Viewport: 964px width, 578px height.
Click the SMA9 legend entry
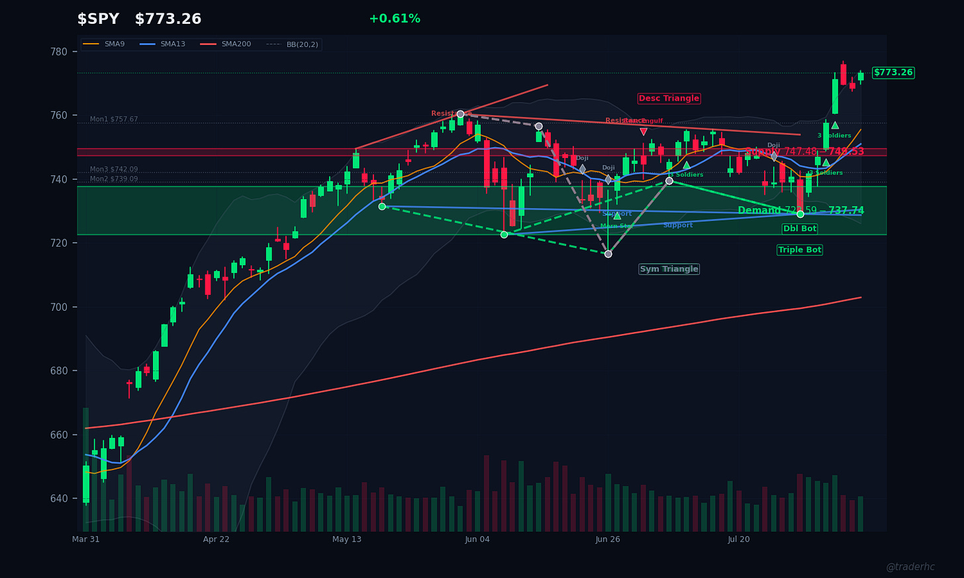tap(105, 44)
